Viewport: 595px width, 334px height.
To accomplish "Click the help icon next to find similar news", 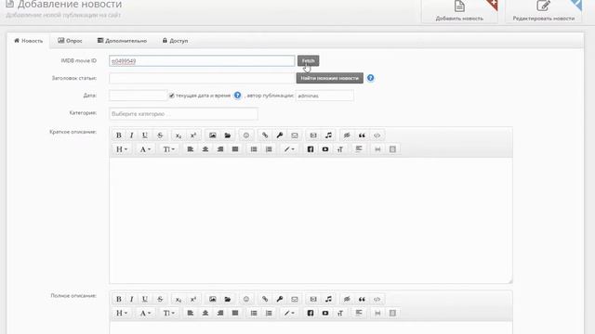I will (370, 78).
